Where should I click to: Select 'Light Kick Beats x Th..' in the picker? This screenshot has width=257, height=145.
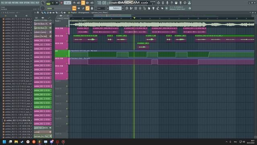tap(43, 24)
